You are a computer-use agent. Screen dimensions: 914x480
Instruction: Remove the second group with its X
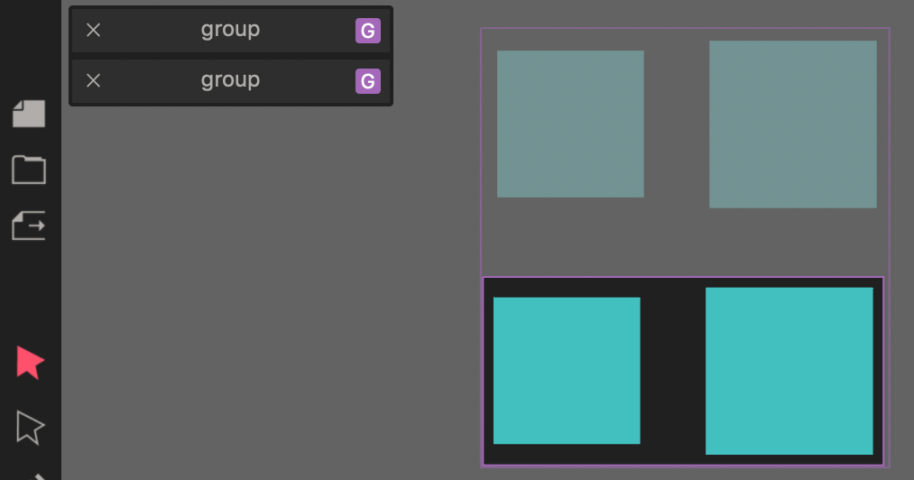tap(93, 81)
